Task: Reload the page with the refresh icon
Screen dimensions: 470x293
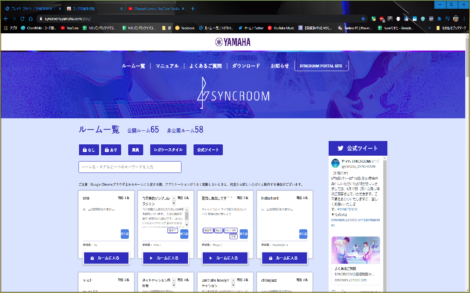Action: pyautogui.click(x=22, y=19)
